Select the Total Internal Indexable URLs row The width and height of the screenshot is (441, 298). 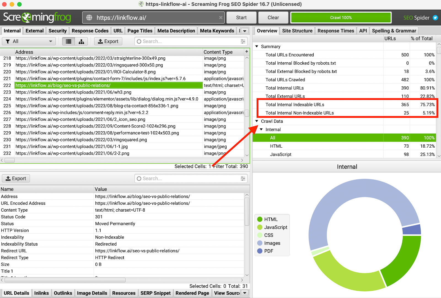[344, 105]
